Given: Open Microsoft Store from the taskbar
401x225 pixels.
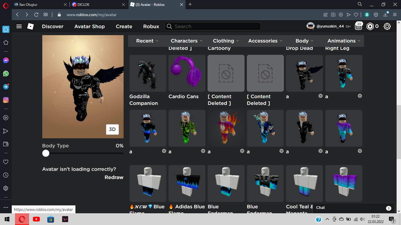Looking at the screenshot, I should pyautogui.click(x=51, y=219).
